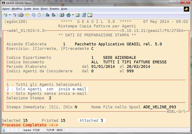
Task: Click the open folder toolbar icon
Action: tap(27, 15)
